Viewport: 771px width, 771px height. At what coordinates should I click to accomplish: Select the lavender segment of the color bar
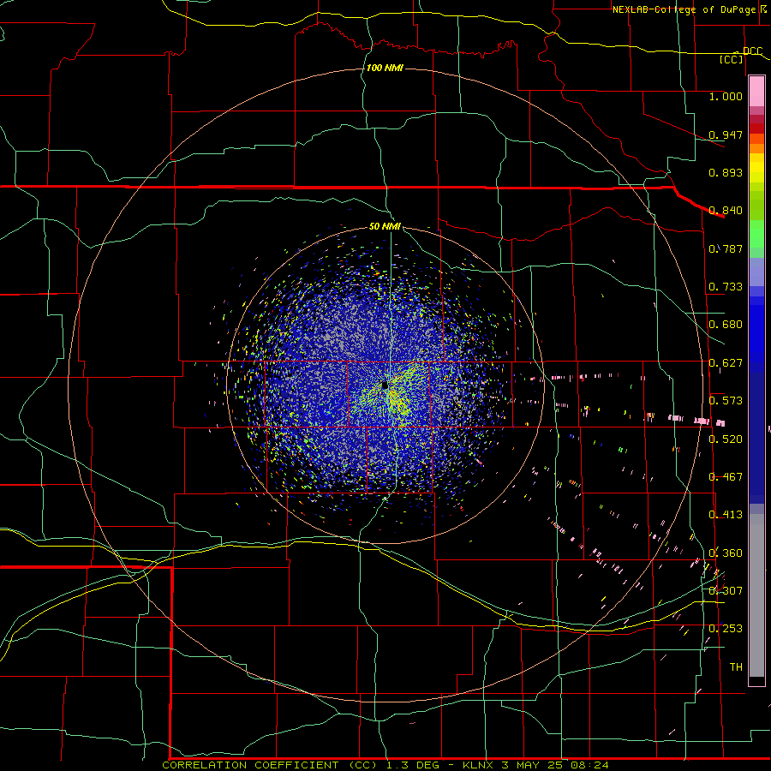click(x=756, y=272)
